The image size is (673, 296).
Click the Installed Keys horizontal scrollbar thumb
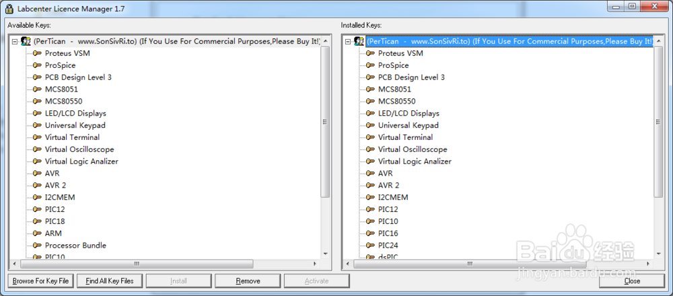point(470,264)
